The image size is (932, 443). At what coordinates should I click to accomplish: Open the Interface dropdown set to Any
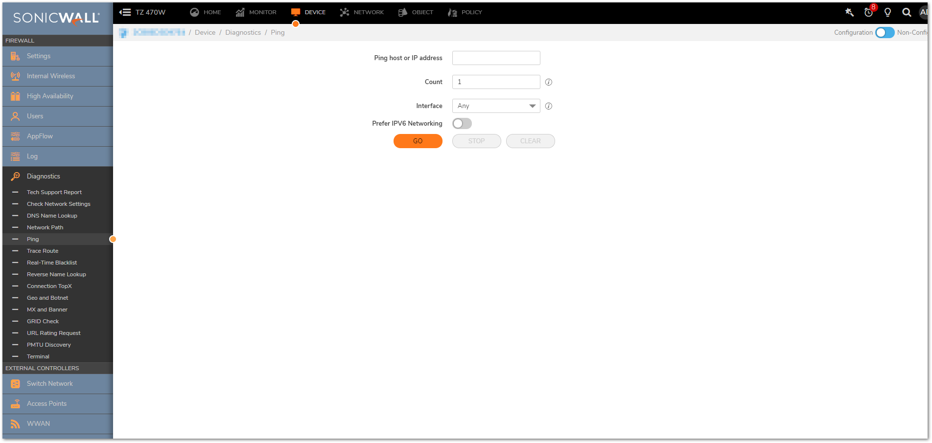(x=496, y=106)
